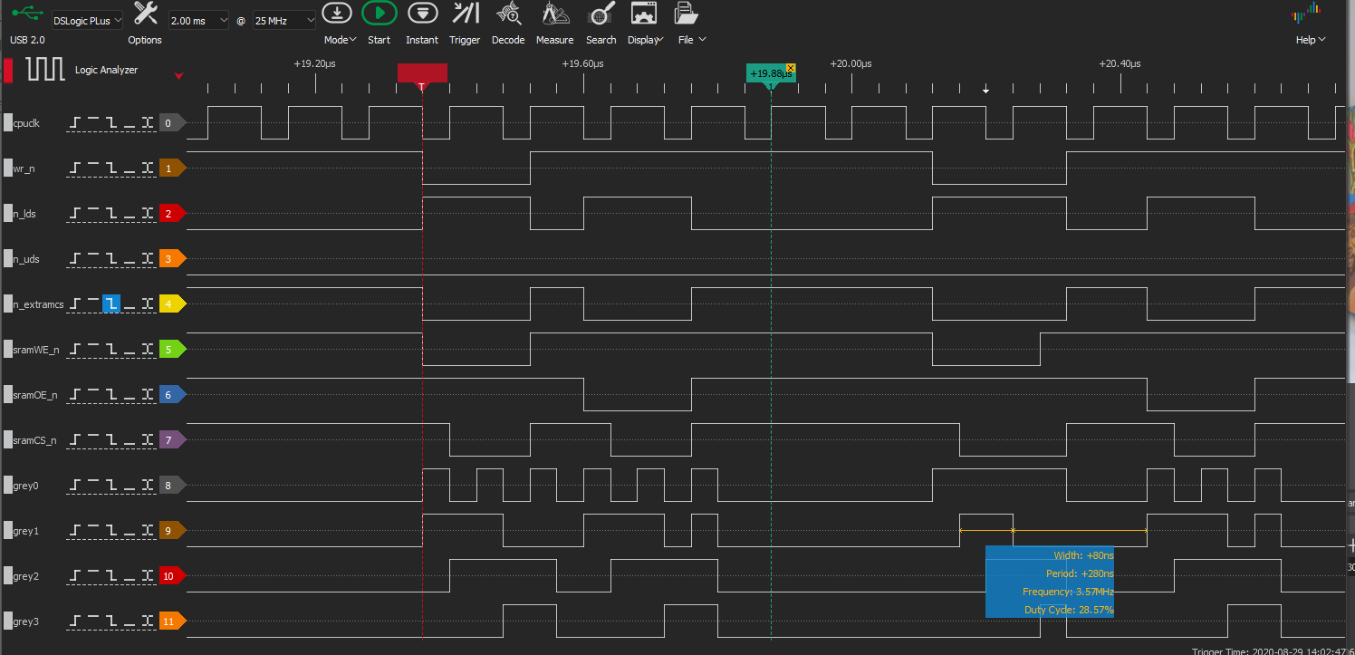Click the sramOE_n channel name label

tap(35, 395)
